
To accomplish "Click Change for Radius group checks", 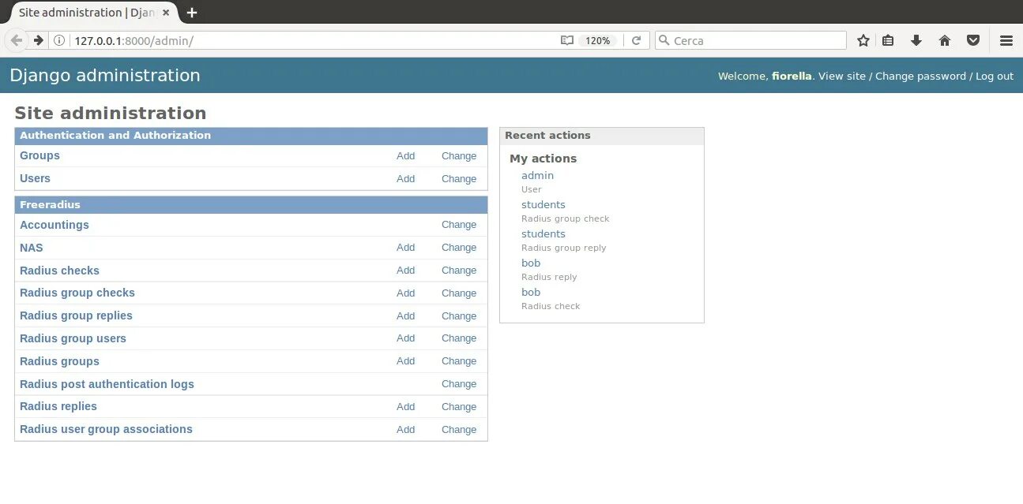I will (459, 293).
